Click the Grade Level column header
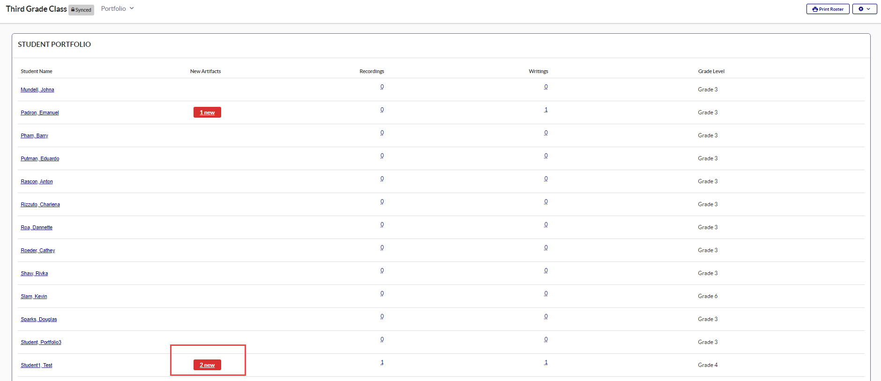This screenshot has width=881, height=381. (x=711, y=71)
